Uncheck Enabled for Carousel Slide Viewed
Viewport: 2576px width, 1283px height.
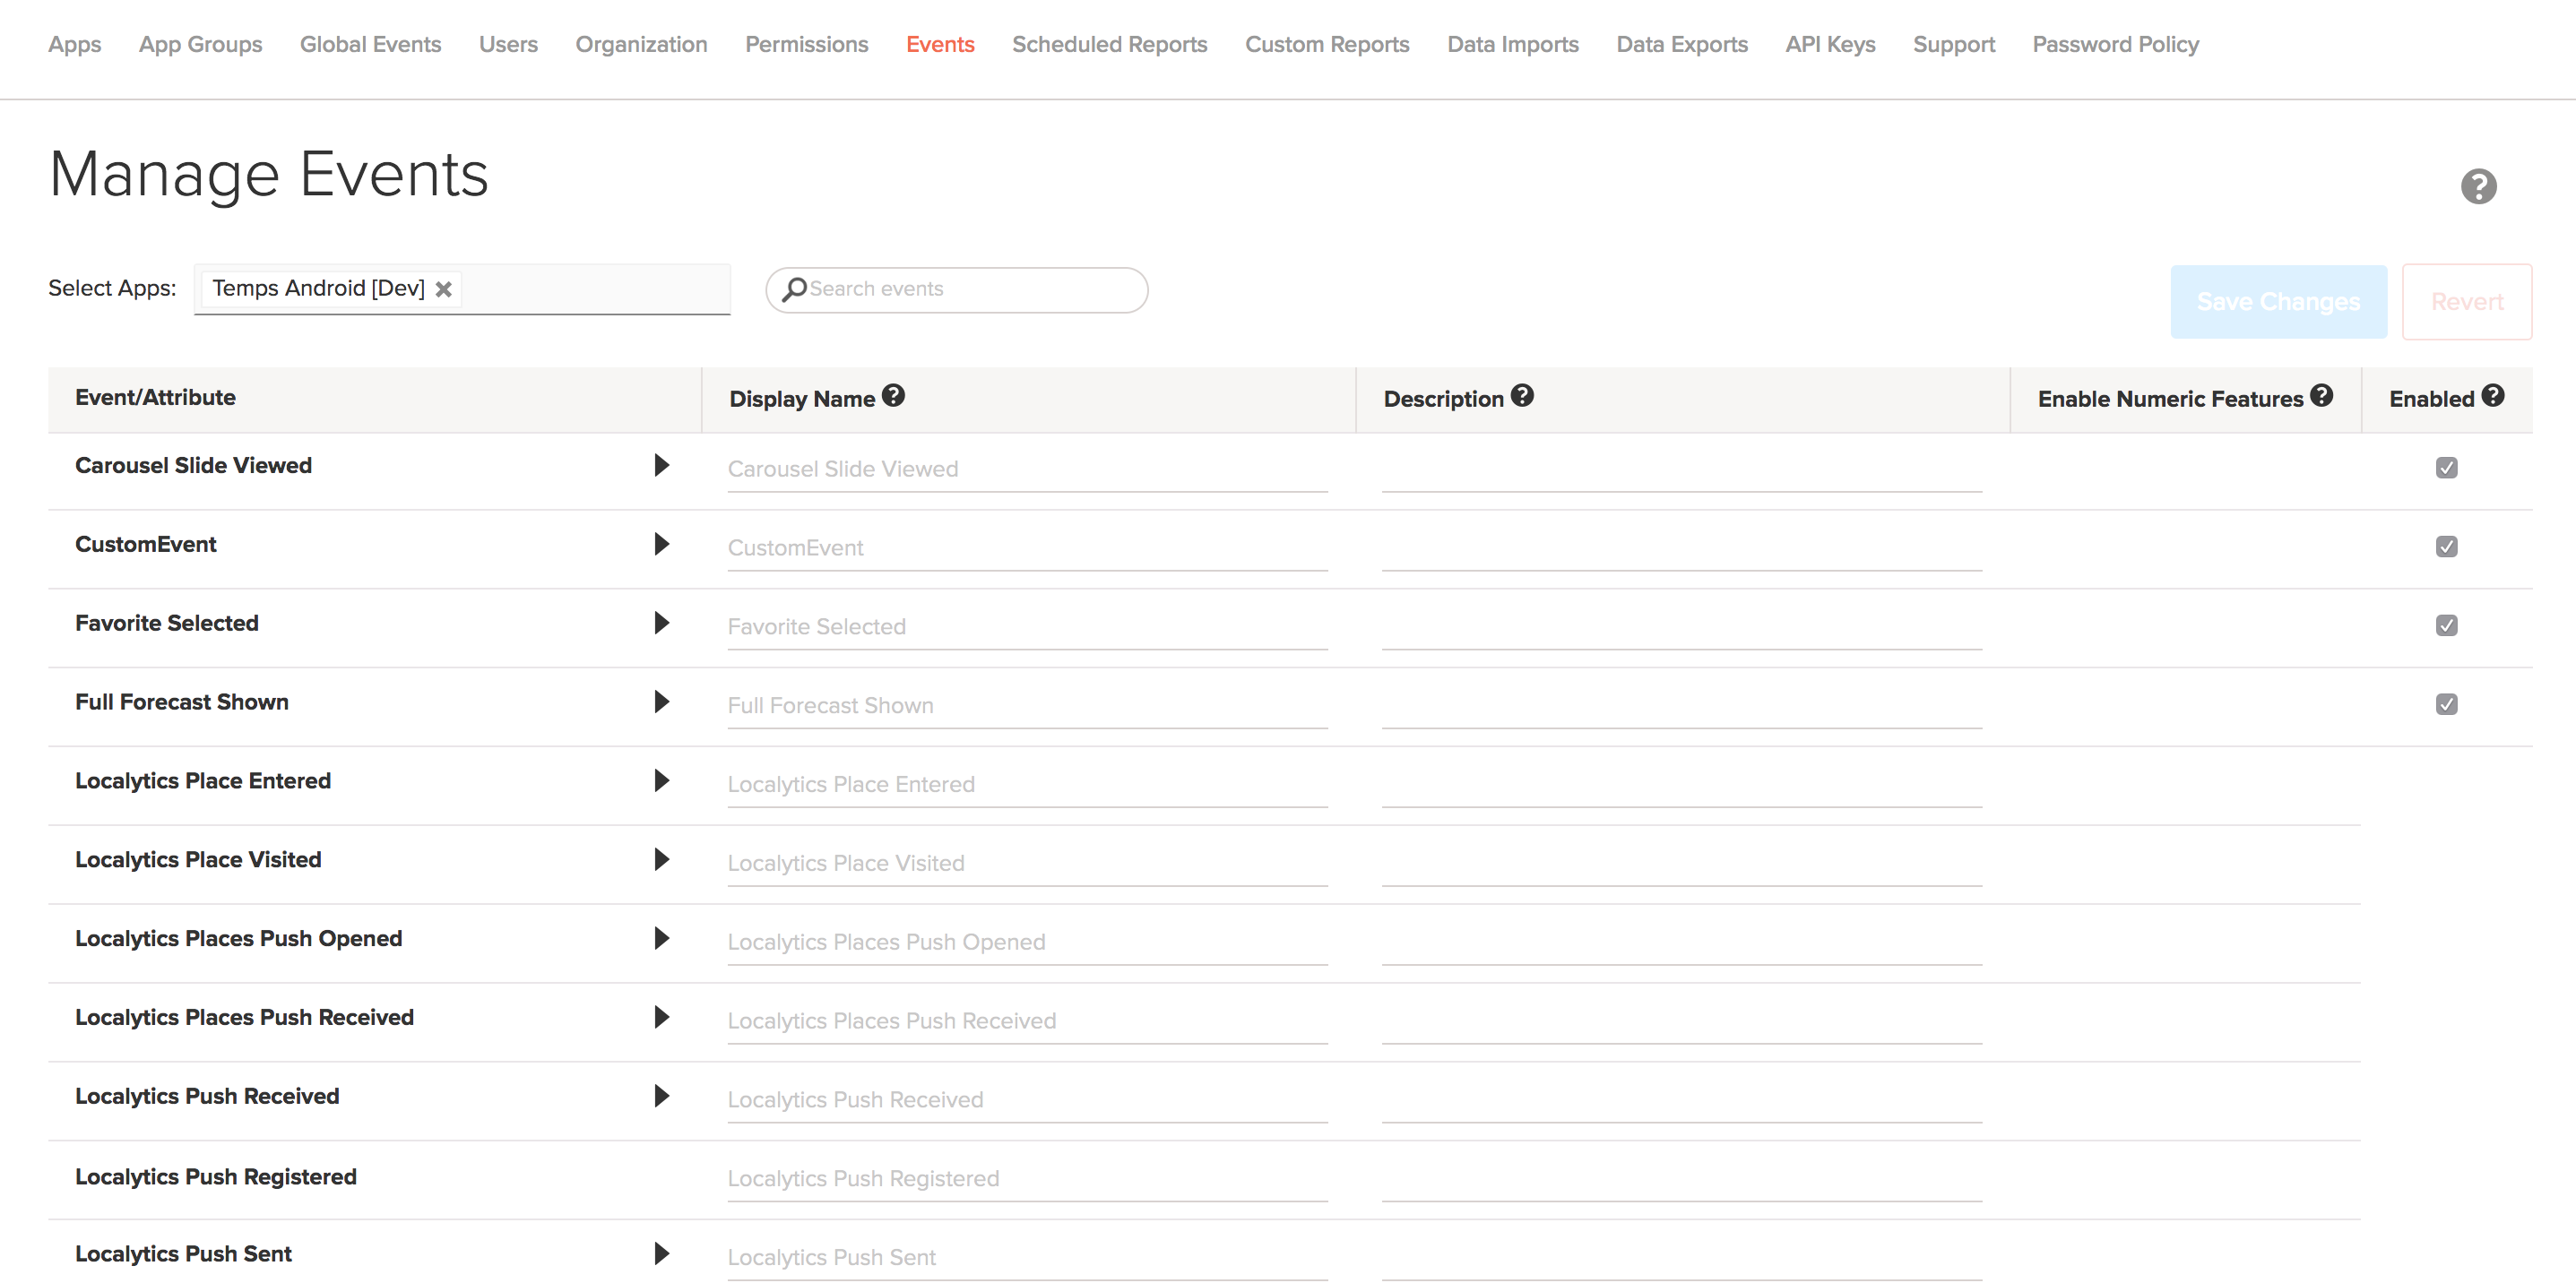[2446, 468]
